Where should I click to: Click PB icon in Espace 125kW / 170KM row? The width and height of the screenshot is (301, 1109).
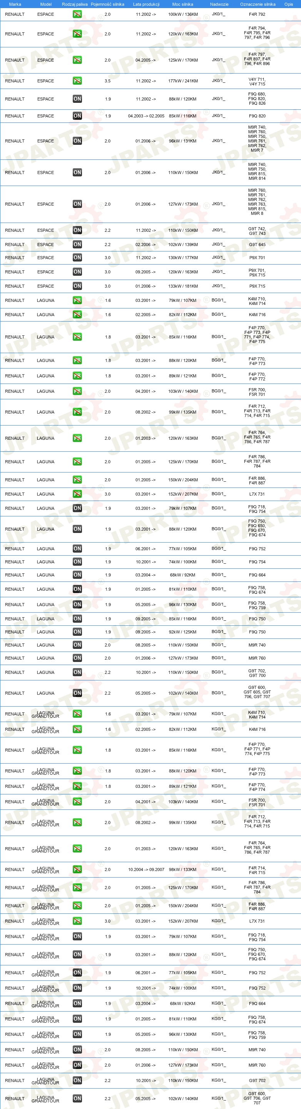(77, 60)
